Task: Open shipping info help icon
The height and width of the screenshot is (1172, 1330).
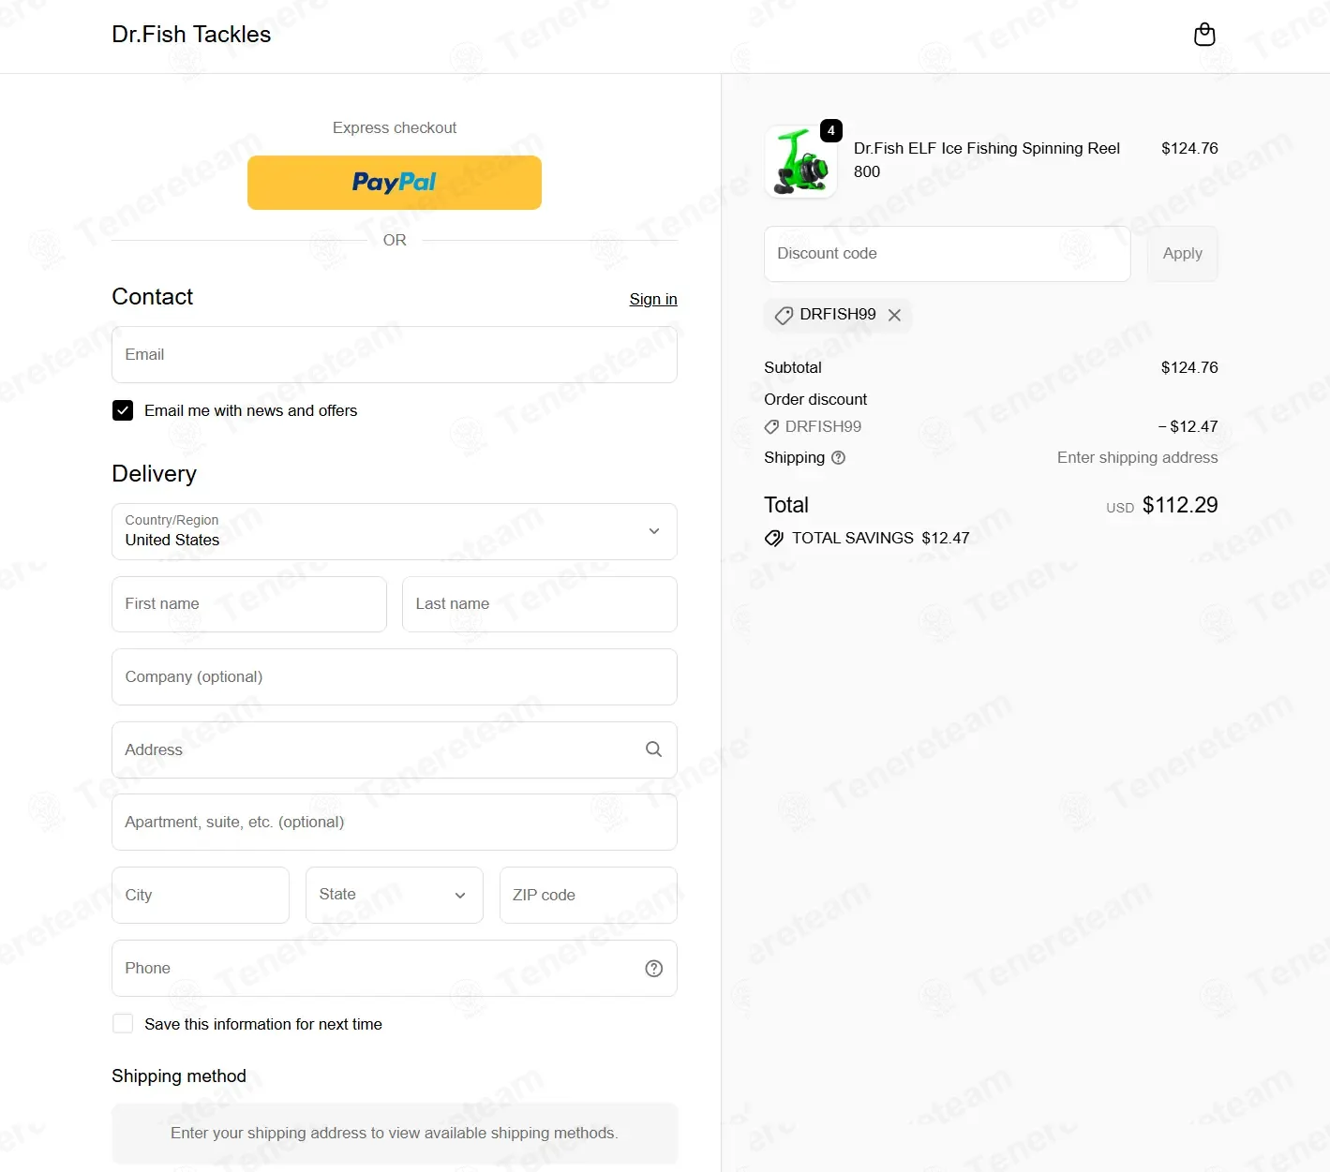Action: 838,458
